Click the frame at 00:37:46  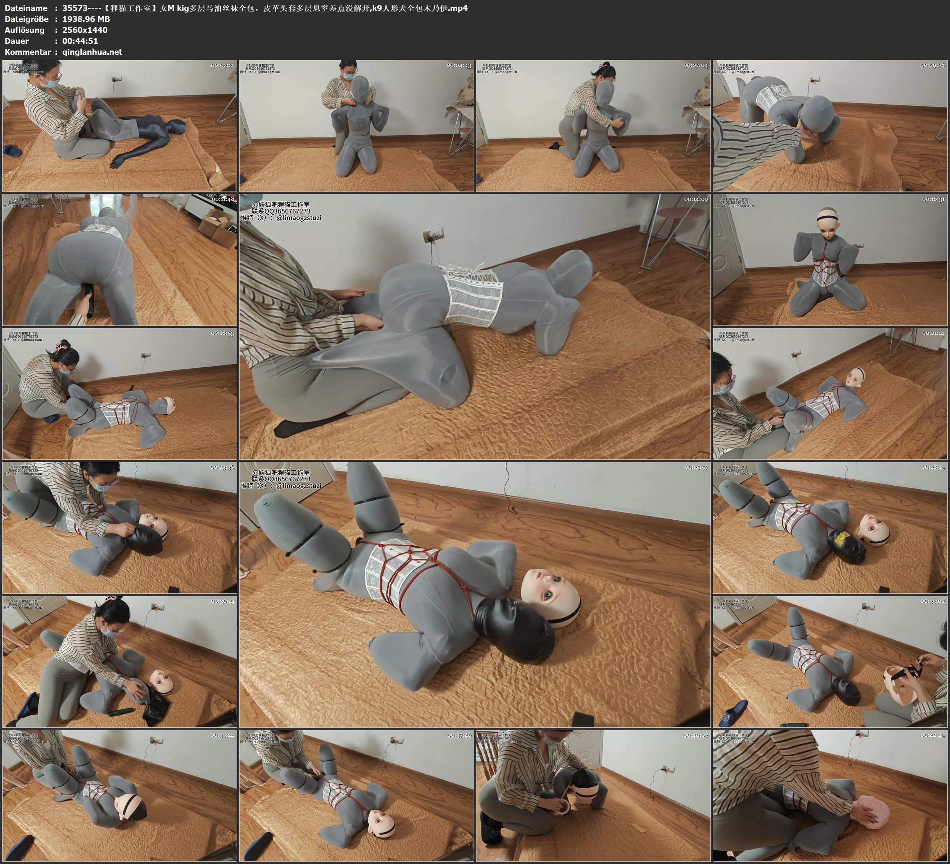[356, 795]
